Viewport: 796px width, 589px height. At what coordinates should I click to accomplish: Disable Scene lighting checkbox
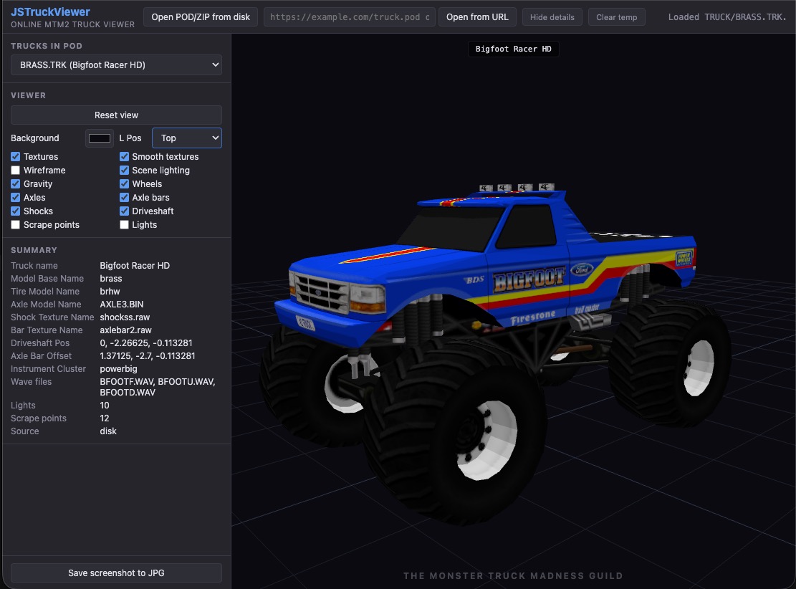125,170
